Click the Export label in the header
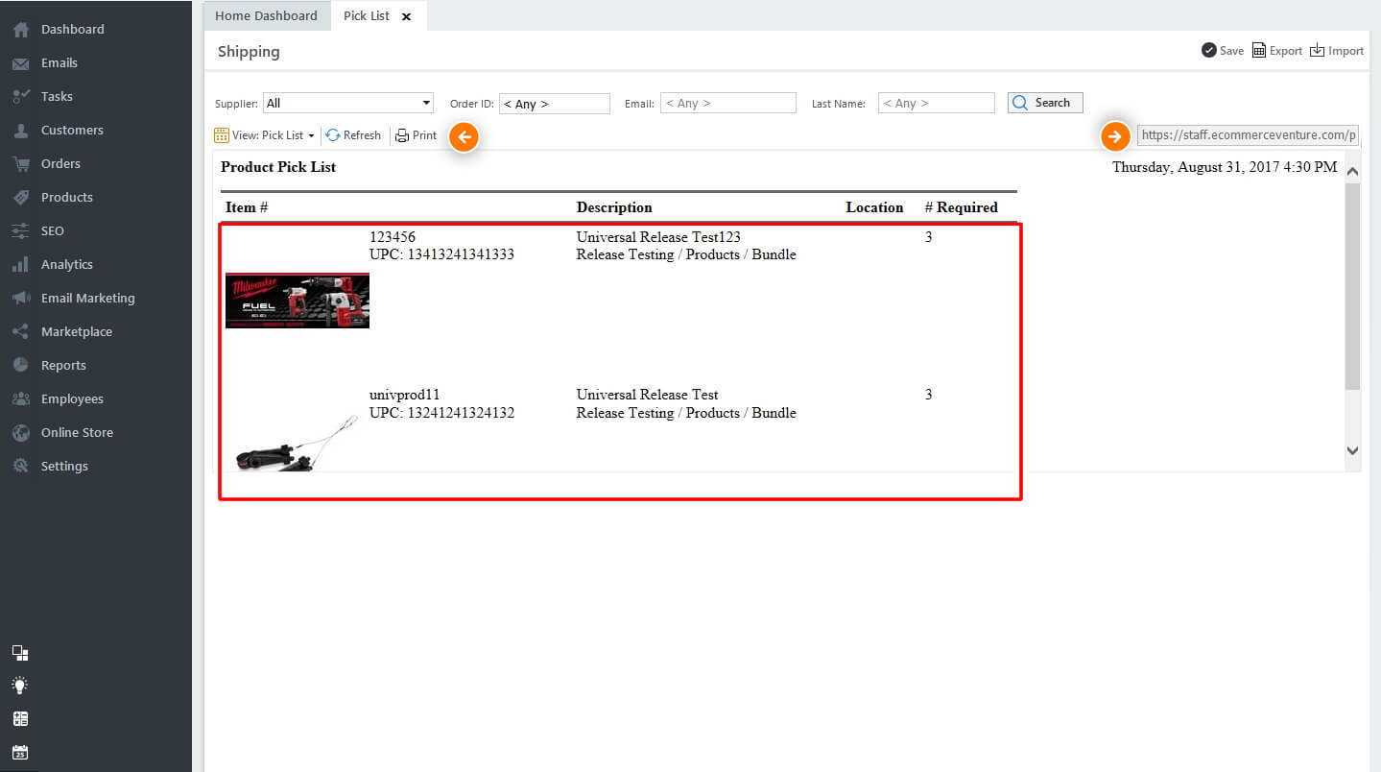Image resolution: width=1381 pixels, height=772 pixels. (1286, 51)
